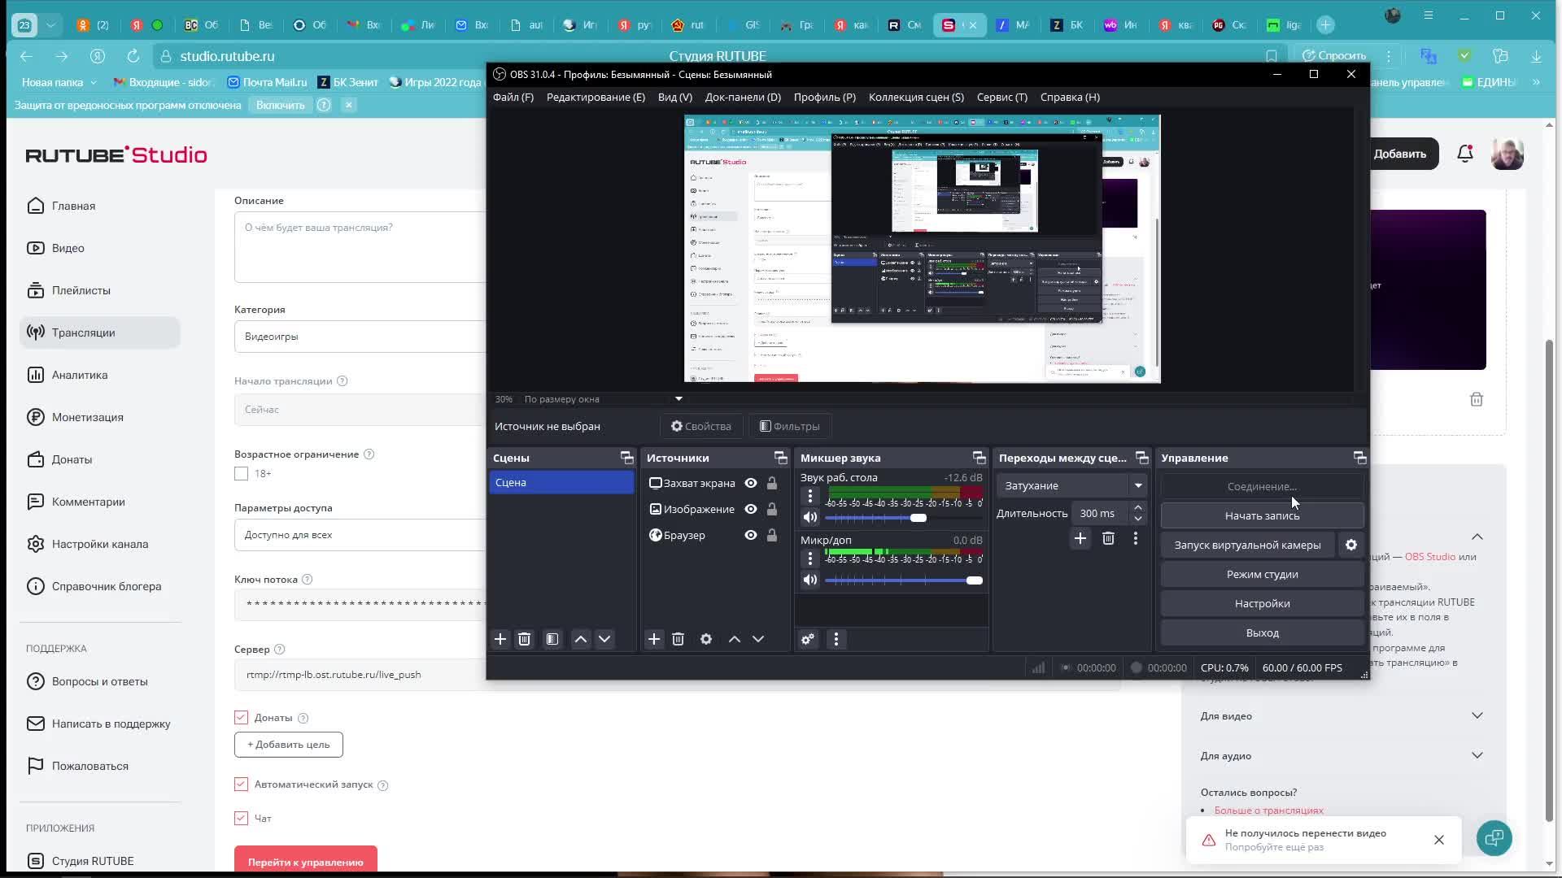Hide the Браузер source eye toggle

coord(751,536)
